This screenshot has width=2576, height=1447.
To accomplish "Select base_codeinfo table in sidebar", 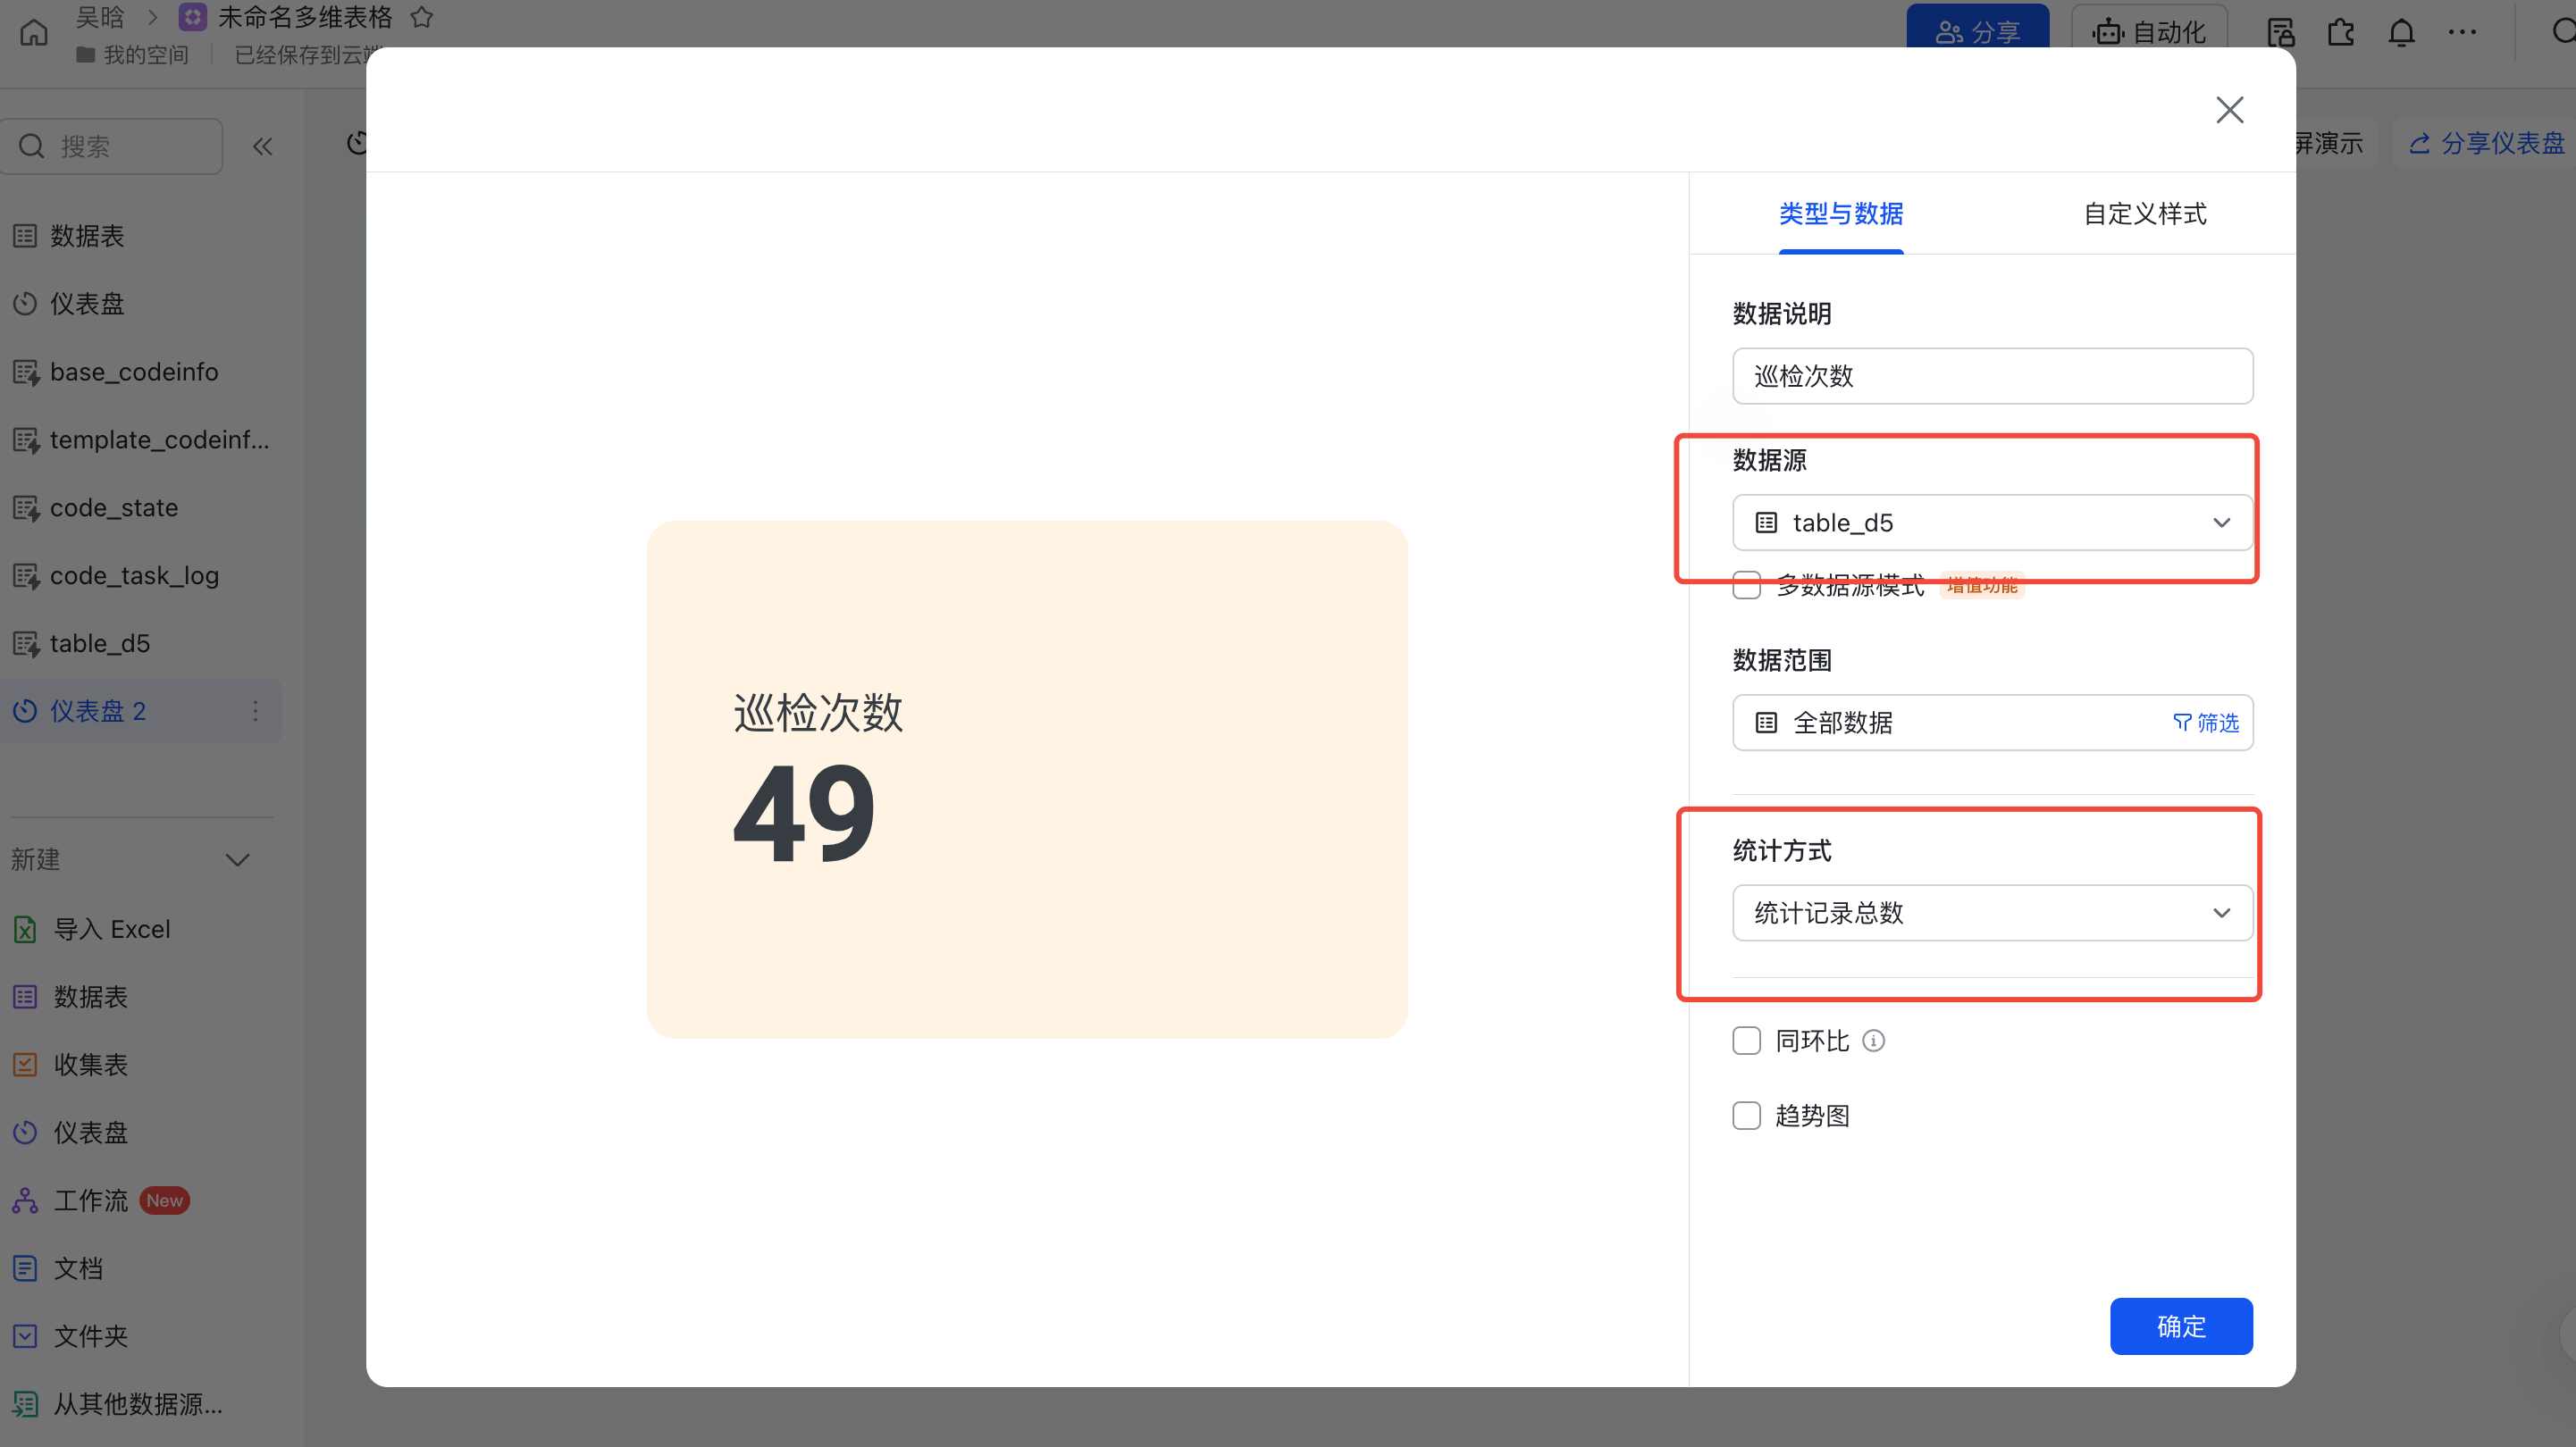I will coord(141,372).
